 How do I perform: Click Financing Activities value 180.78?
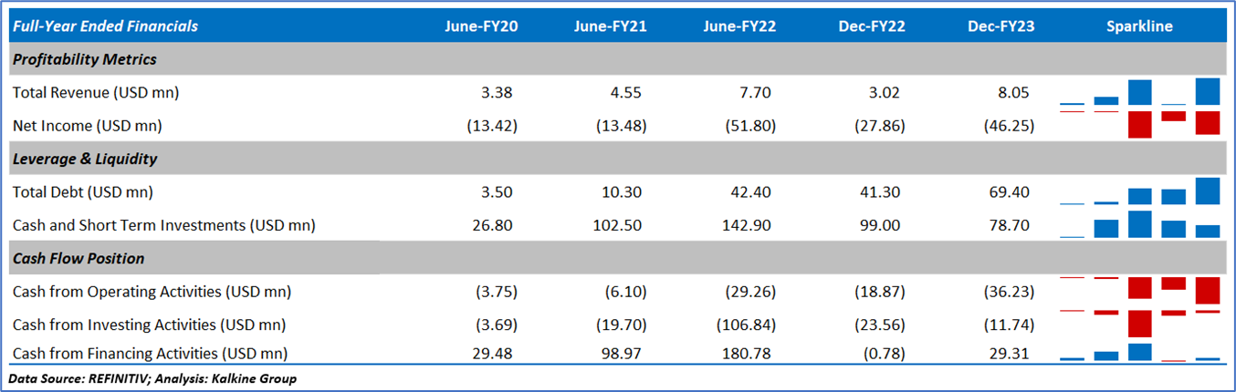pyautogui.click(x=754, y=352)
